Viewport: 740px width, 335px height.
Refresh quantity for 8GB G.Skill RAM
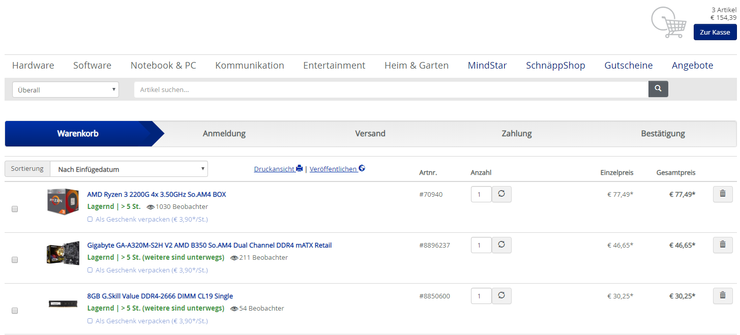pos(501,296)
